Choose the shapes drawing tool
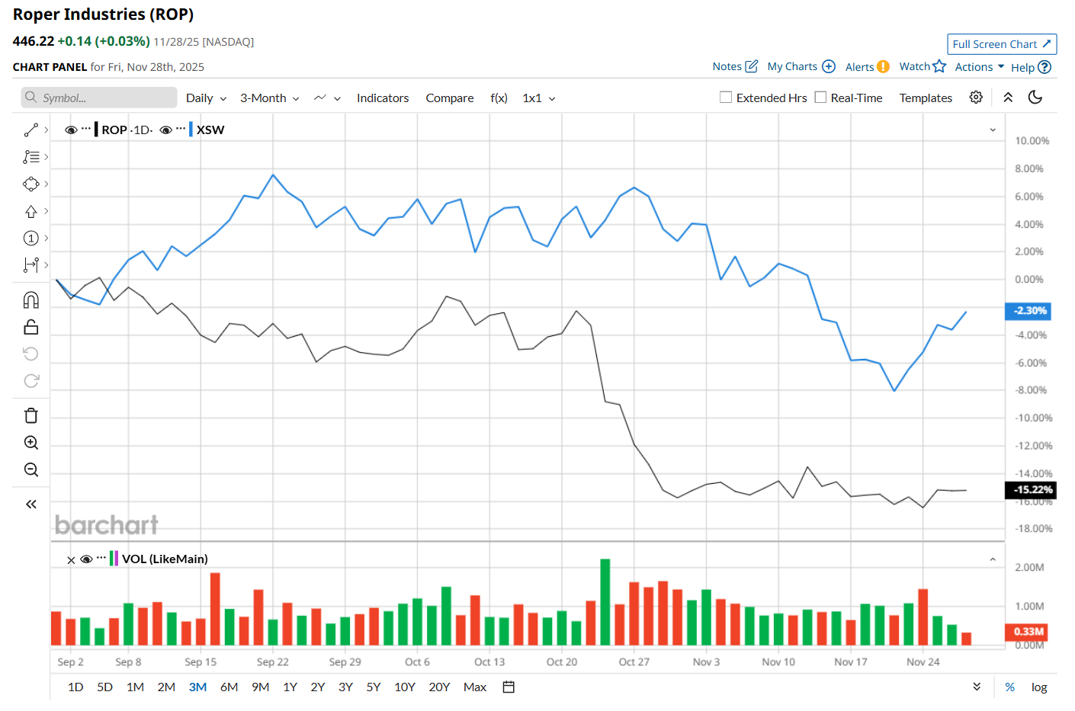1075x711 pixels. point(31,184)
